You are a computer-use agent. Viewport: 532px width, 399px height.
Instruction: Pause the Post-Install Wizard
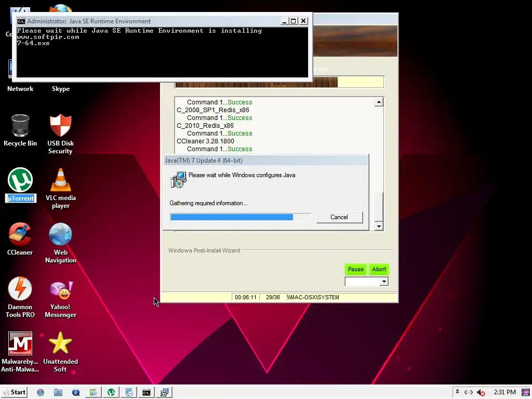coord(355,270)
